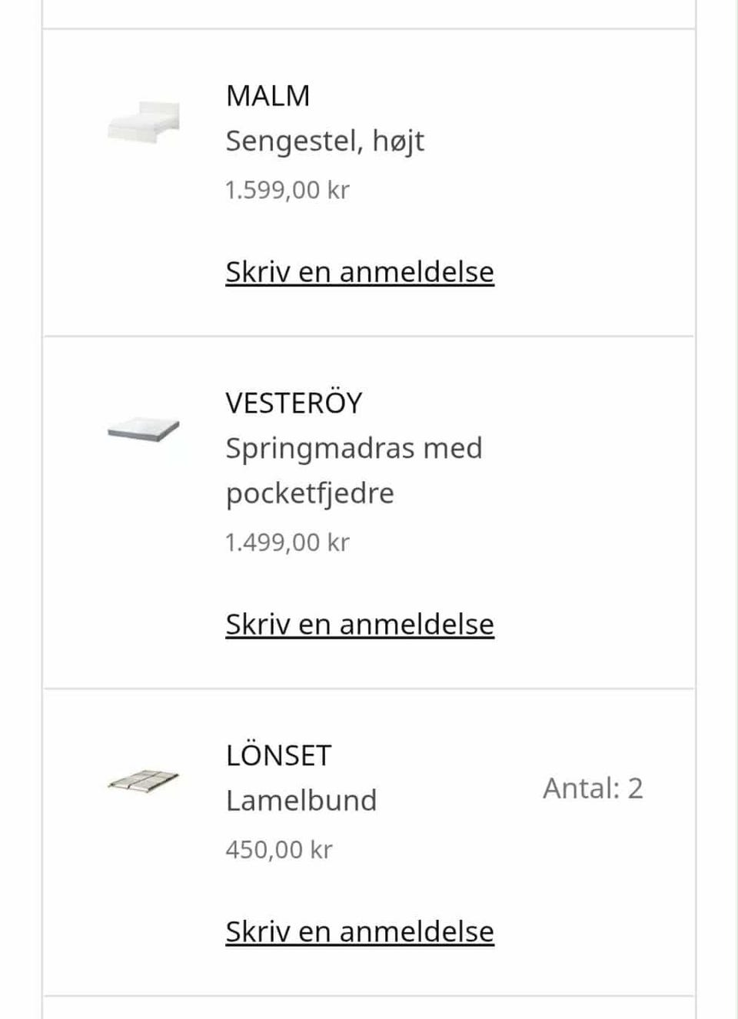
Task: Click the MALM bed frame thumbnail
Action: pyautogui.click(x=144, y=120)
